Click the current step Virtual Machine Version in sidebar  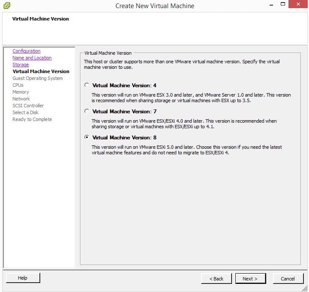point(41,71)
